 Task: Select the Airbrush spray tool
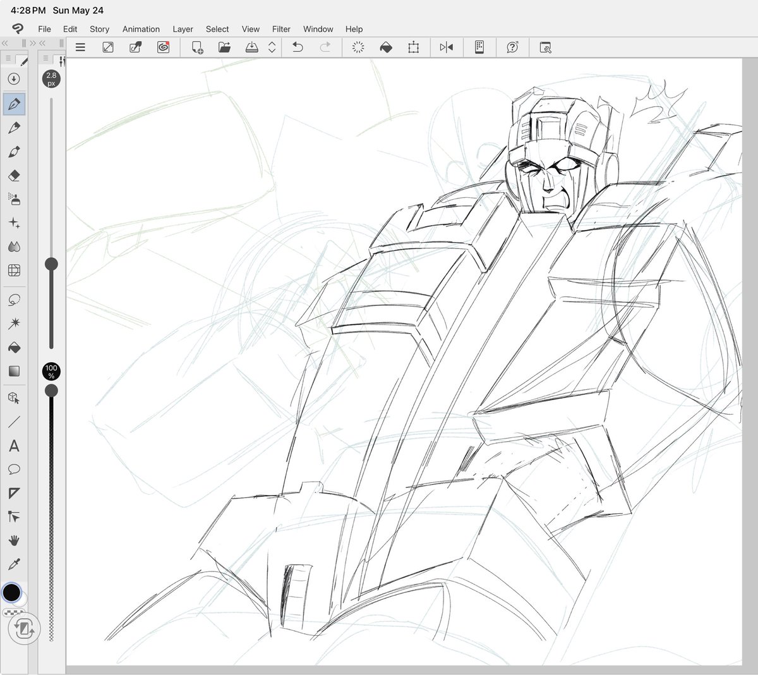tap(14, 199)
